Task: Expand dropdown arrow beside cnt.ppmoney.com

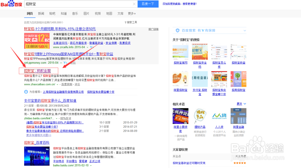Action: [61, 63]
